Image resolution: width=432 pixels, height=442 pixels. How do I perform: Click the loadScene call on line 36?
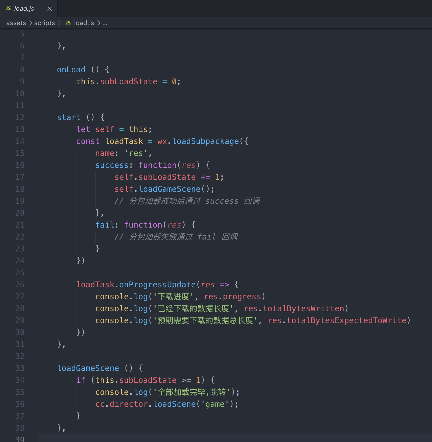coord(174,404)
